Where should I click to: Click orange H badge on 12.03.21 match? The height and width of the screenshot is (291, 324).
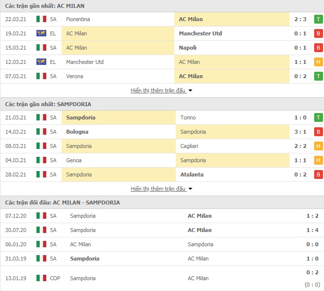319,62
